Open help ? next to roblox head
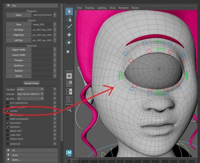The image size is (200, 163). coord(55,139)
